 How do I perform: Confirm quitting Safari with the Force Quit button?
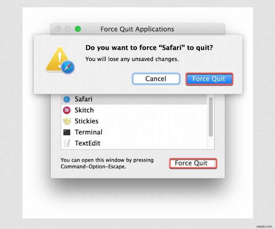(x=209, y=79)
